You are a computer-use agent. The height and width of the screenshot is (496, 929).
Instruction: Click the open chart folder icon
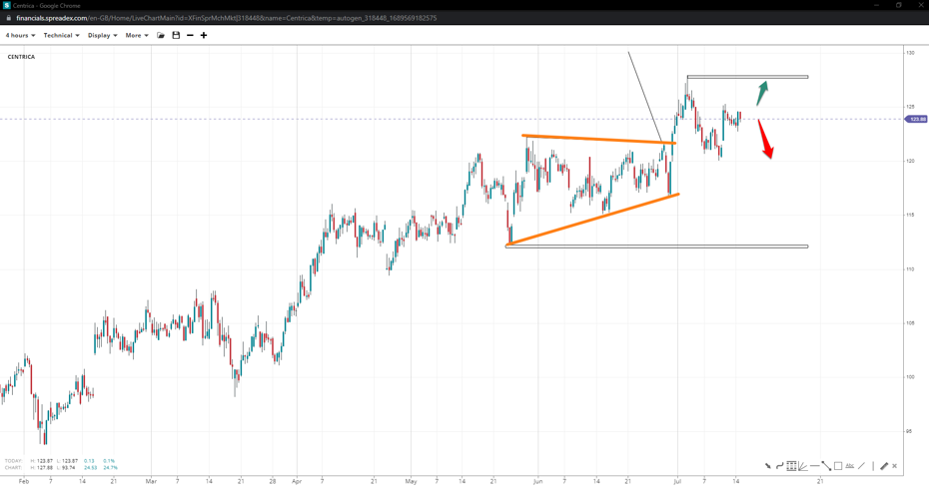[161, 36]
